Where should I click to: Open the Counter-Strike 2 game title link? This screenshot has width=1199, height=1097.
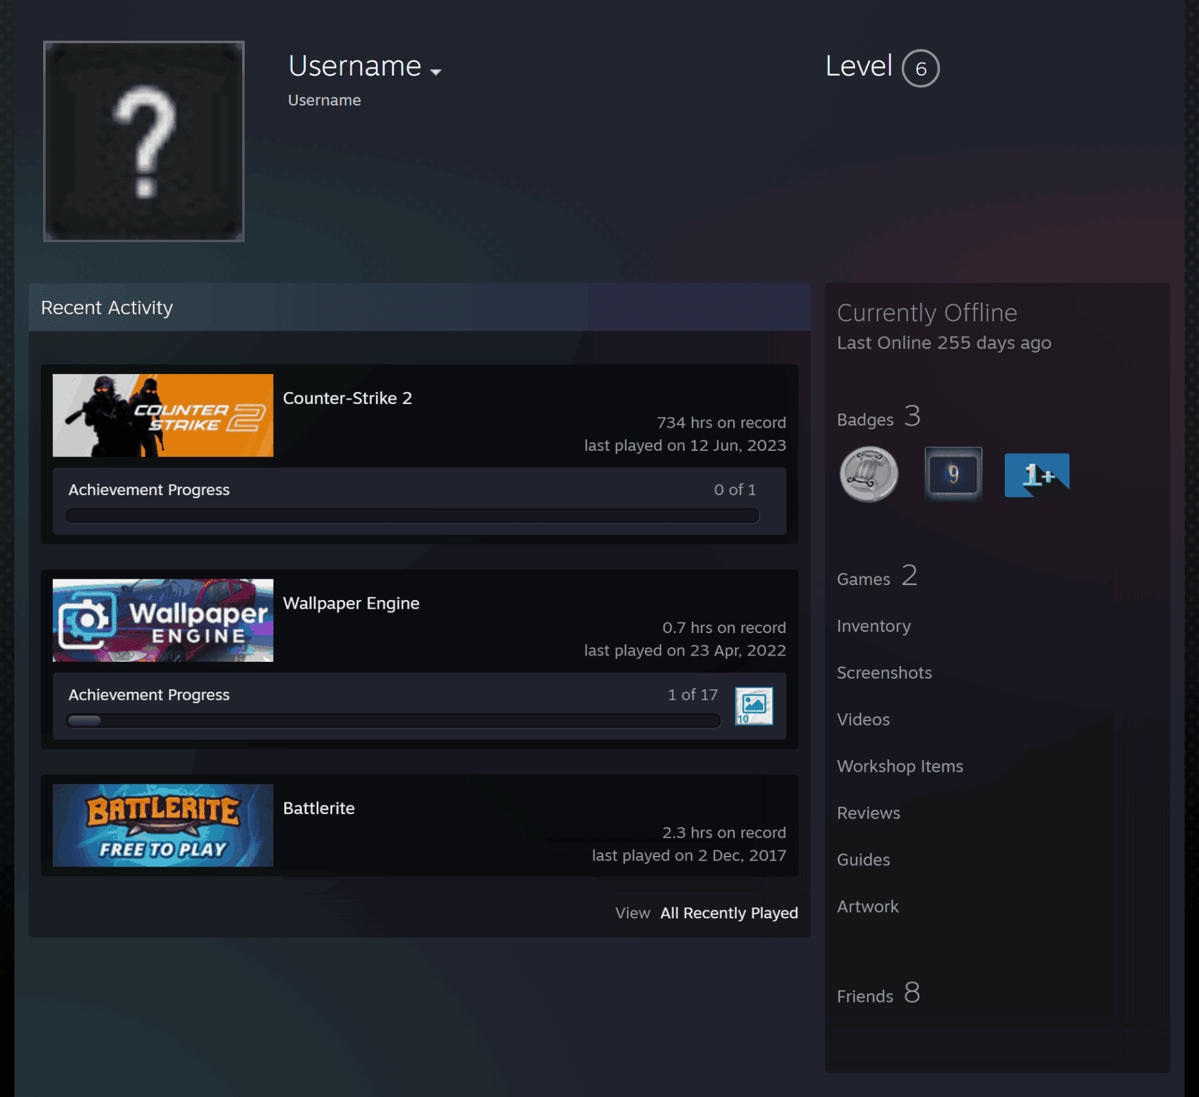coord(347,398)
